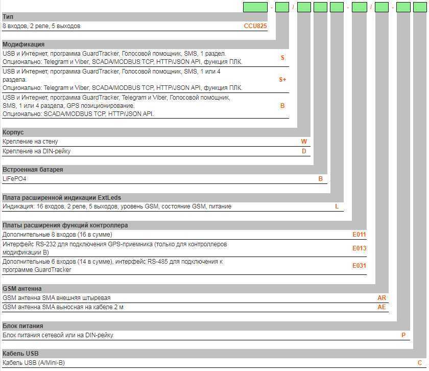Click the Встроенная батарея section header
The image size is (429, 371).
click(33, 170)
